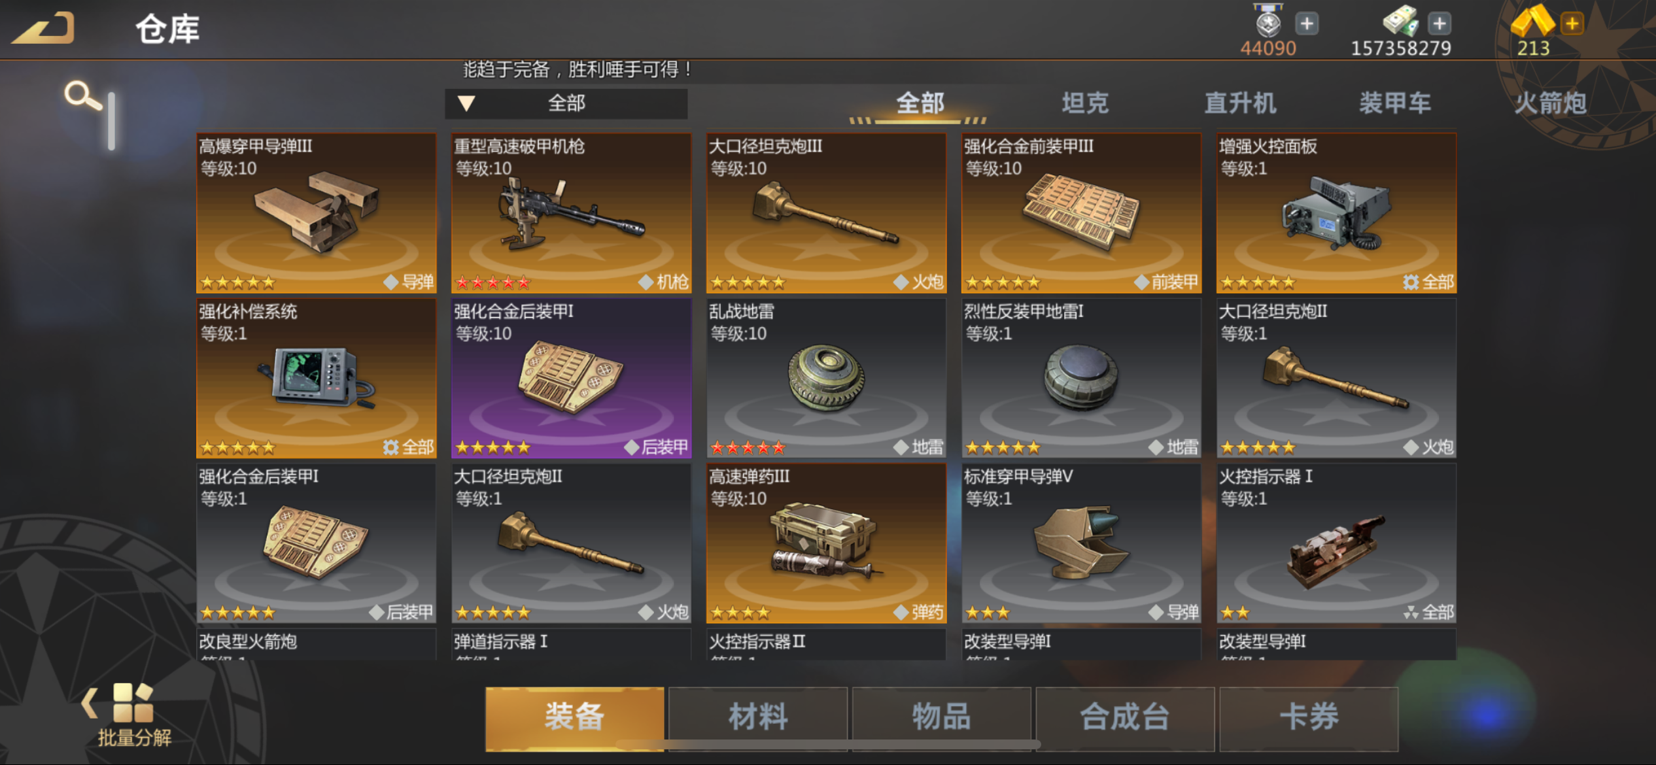Tap the plus next to 44090 medals
1656x765 pixels.
point(1306,24)
